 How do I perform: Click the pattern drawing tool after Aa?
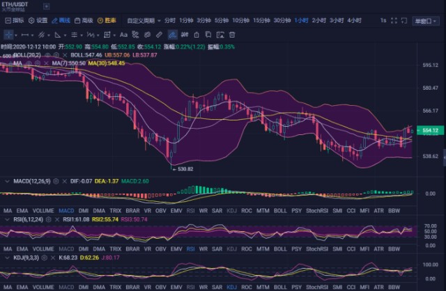pos(135,35)
